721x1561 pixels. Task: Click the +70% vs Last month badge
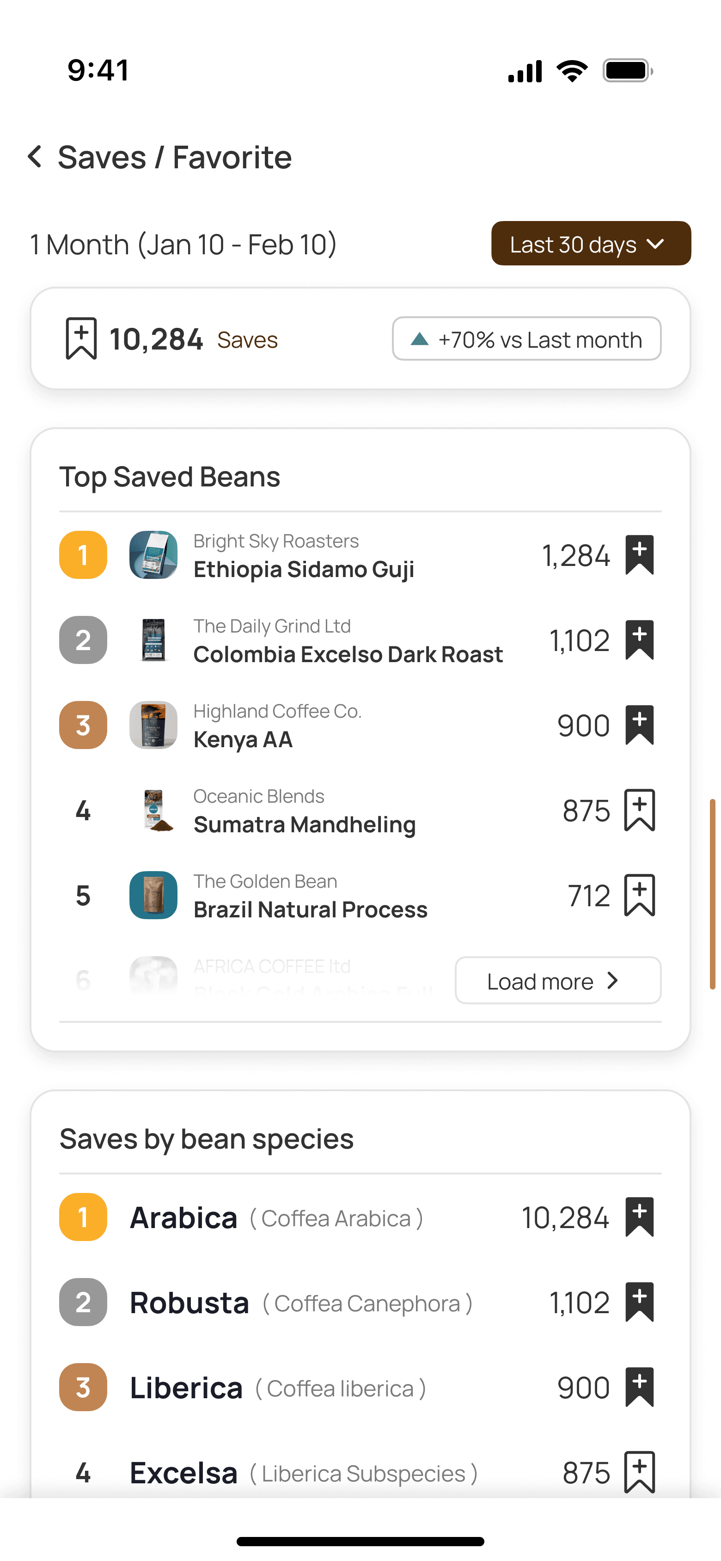[x=526, y=339]
